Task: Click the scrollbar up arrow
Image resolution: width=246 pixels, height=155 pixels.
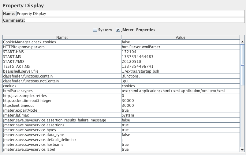Action: [242, 42]
